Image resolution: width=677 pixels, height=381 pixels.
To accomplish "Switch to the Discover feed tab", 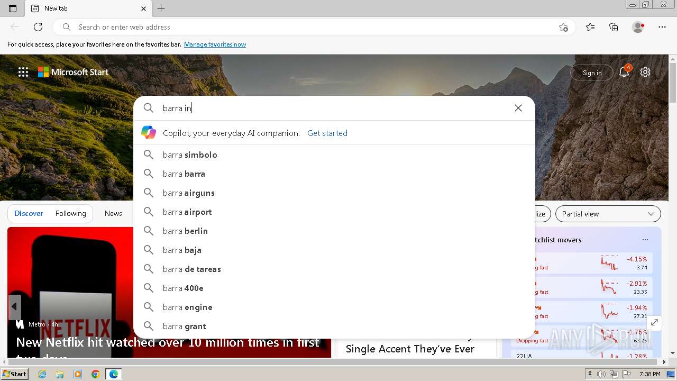I will pos(29,213).
